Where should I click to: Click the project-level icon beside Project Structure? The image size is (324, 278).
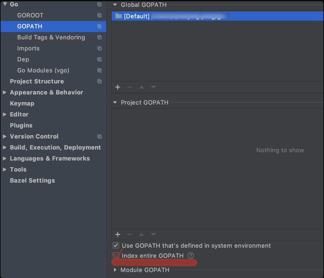[x=100, y=81]
